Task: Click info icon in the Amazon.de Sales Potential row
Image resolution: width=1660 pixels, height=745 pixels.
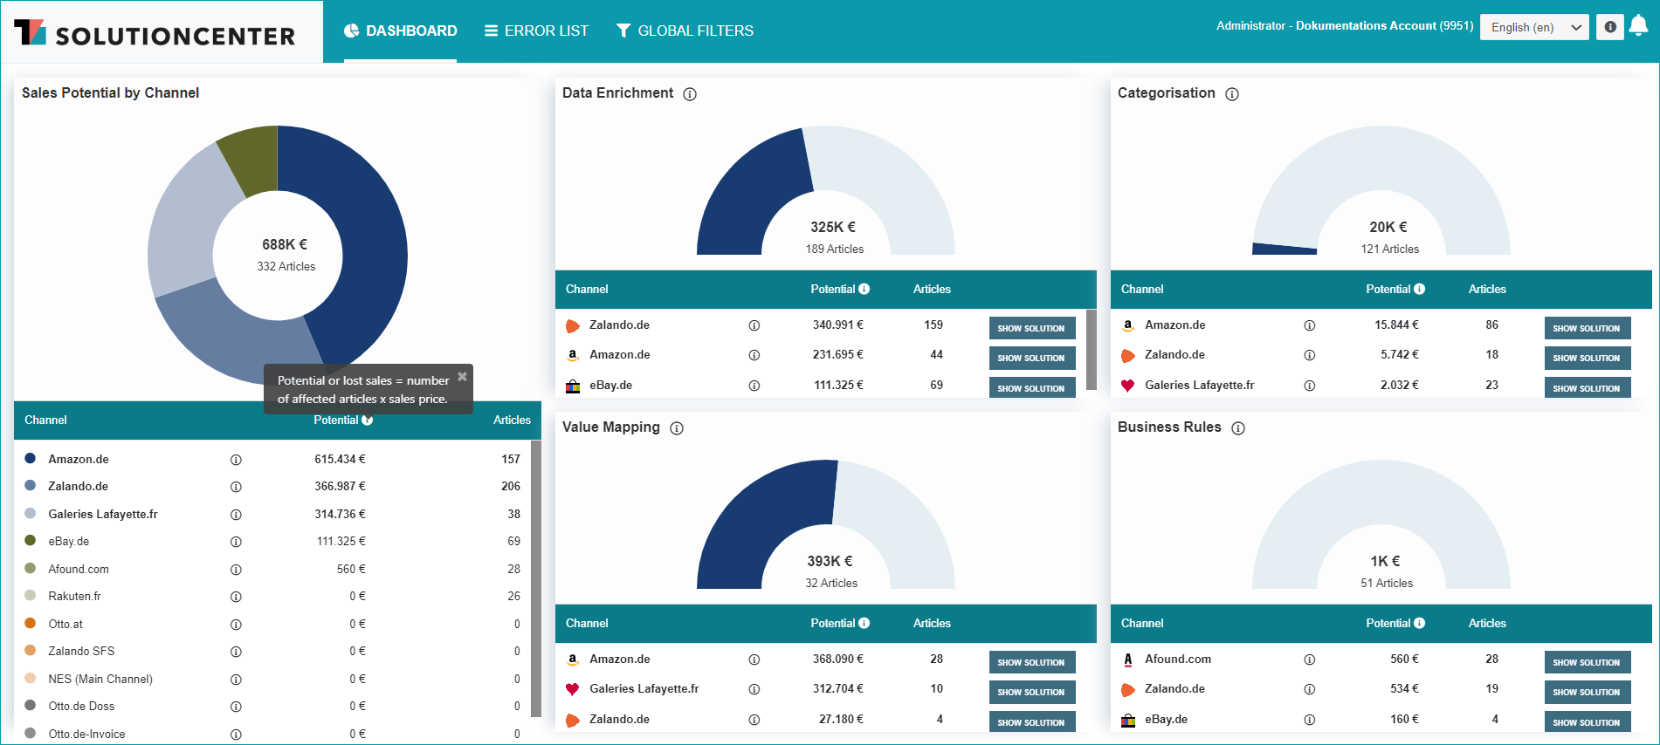Action: pos(236,460)
